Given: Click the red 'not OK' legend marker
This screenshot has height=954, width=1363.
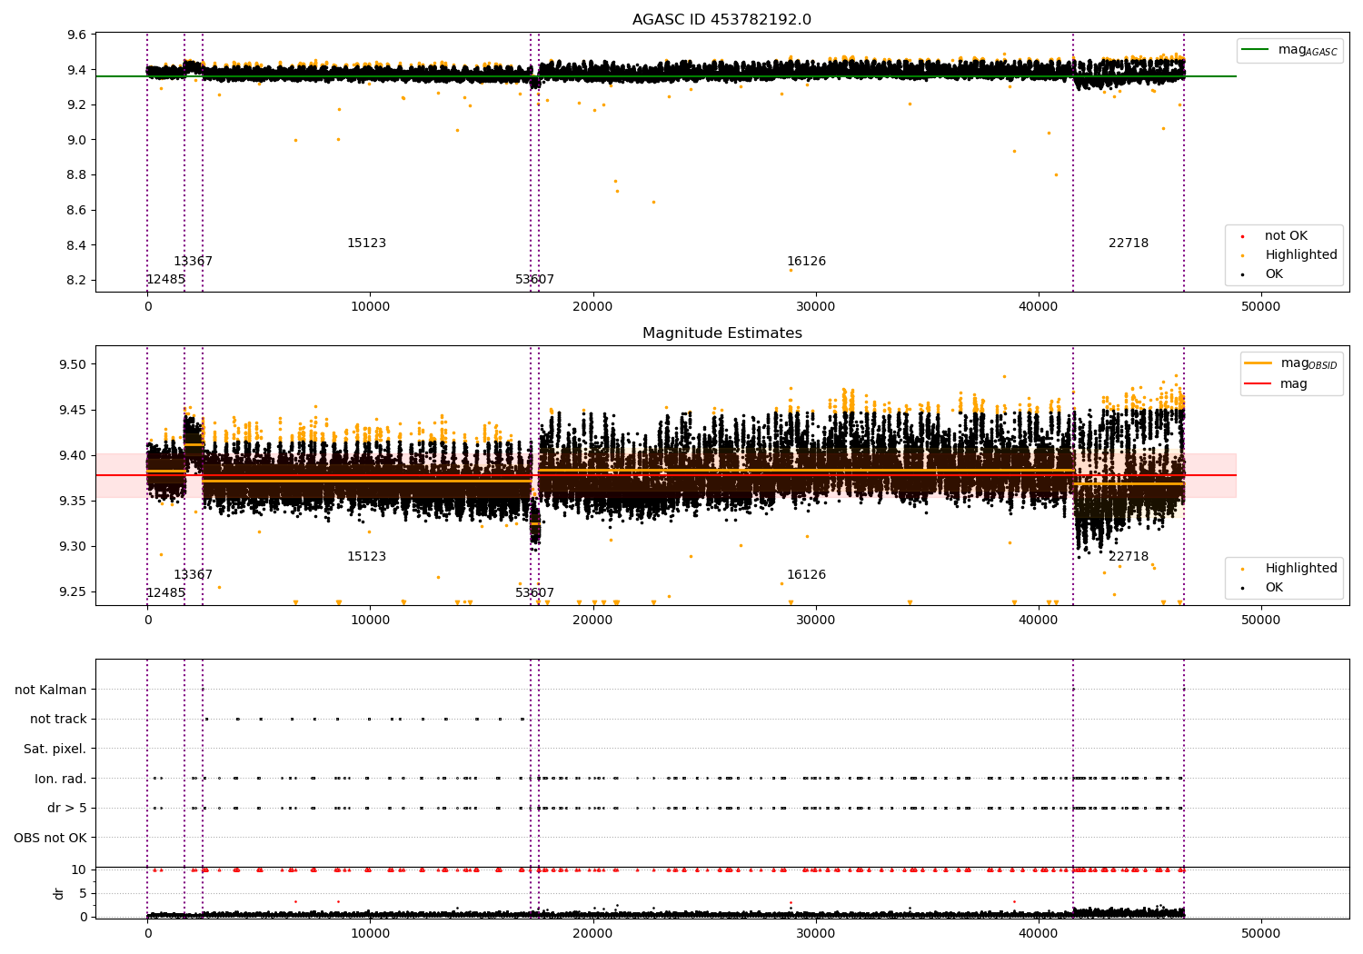Looking at the screenshot, I should (x=1242, y=236).
